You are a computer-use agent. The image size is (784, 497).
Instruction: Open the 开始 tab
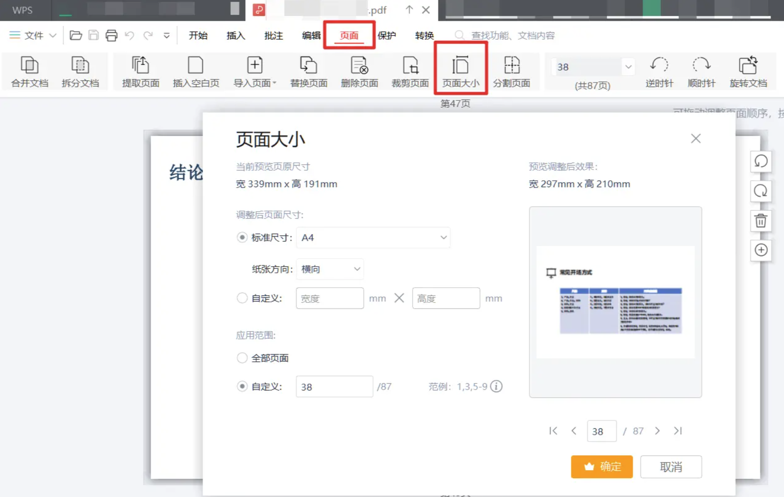click(x=198, y=35)
